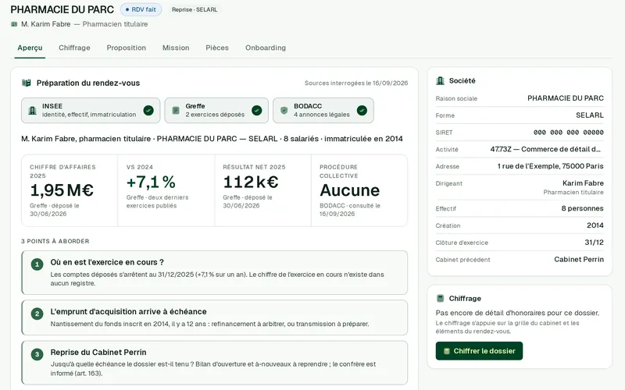Click the building icon in the INSEE card
Screen dimensions: 625x390
[32, 110]
